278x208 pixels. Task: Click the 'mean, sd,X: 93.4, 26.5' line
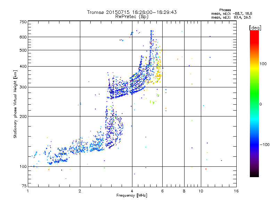click(x=231, y=17)
